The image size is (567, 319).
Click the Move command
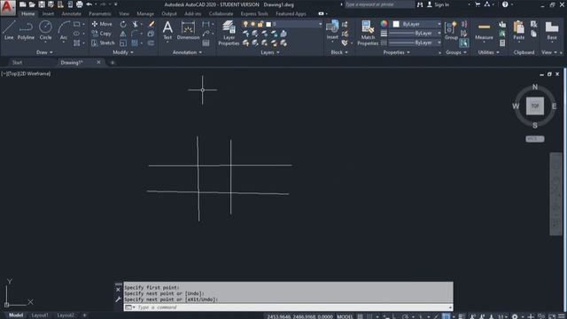pyautogui.click(x=102, y=24)
